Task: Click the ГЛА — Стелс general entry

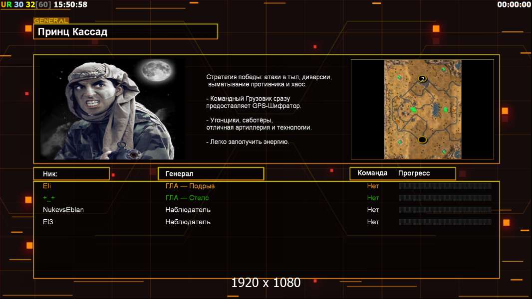Action: tap(187, 198)
